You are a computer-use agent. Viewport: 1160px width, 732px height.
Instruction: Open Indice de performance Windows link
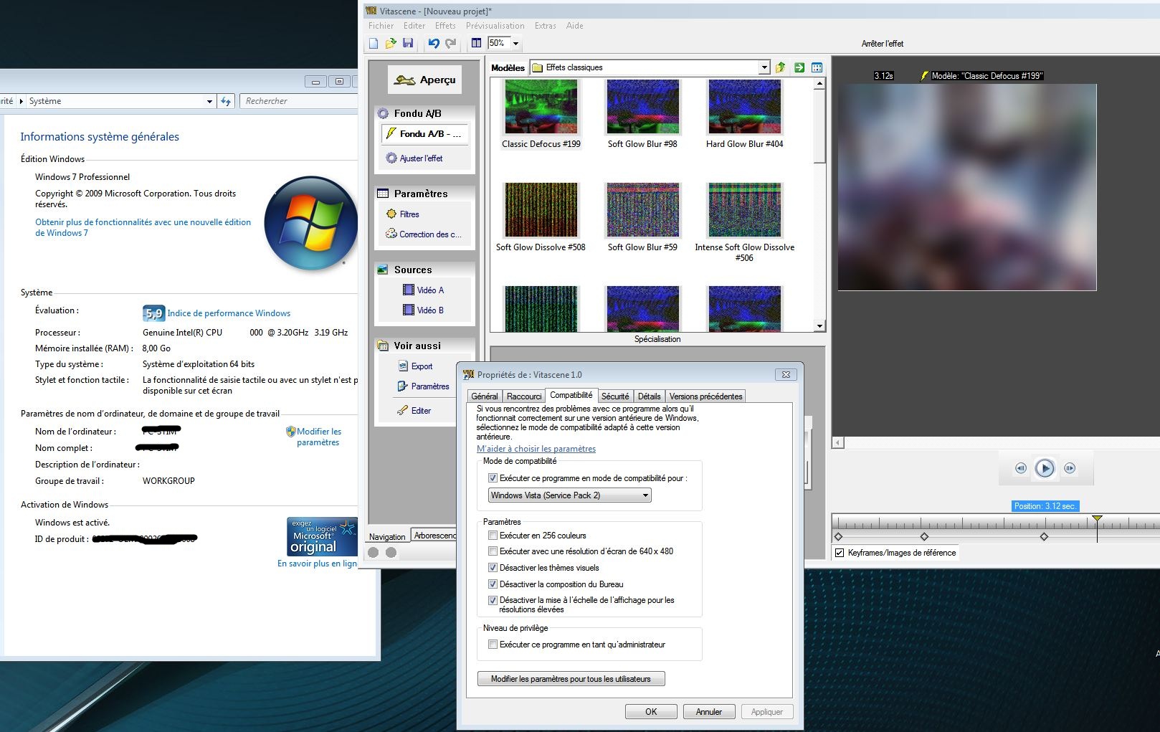tap(229, 313)
